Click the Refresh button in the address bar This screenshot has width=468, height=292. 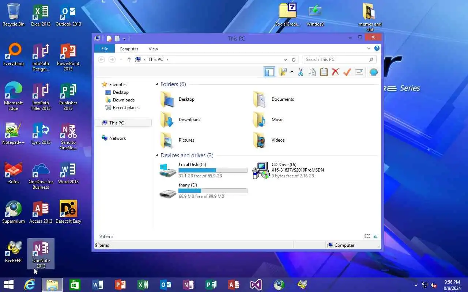click(x=294, y=59)
